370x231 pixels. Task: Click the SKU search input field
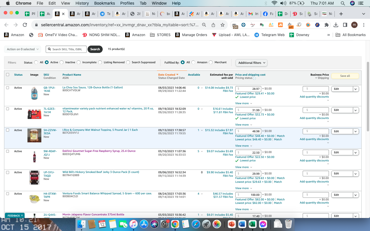coord(66,49)
